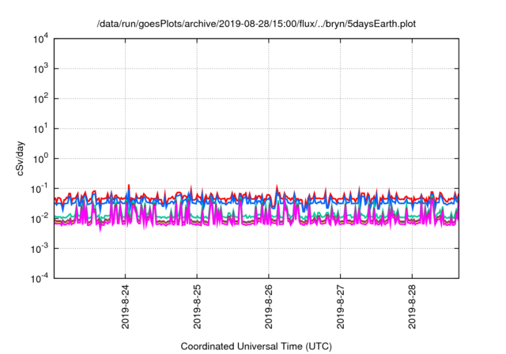Select the 2019-8-24 date tick label

pyautogui.click(x=126, y=307)
